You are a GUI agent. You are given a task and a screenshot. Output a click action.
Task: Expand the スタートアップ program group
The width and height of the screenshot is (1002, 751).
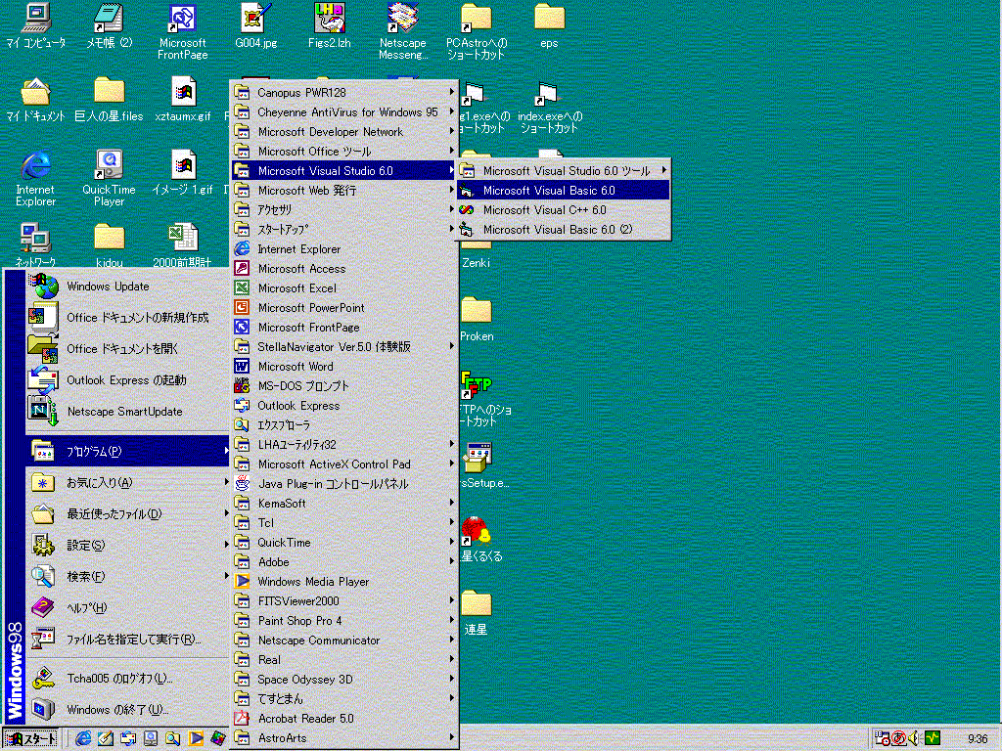(345, 229)
